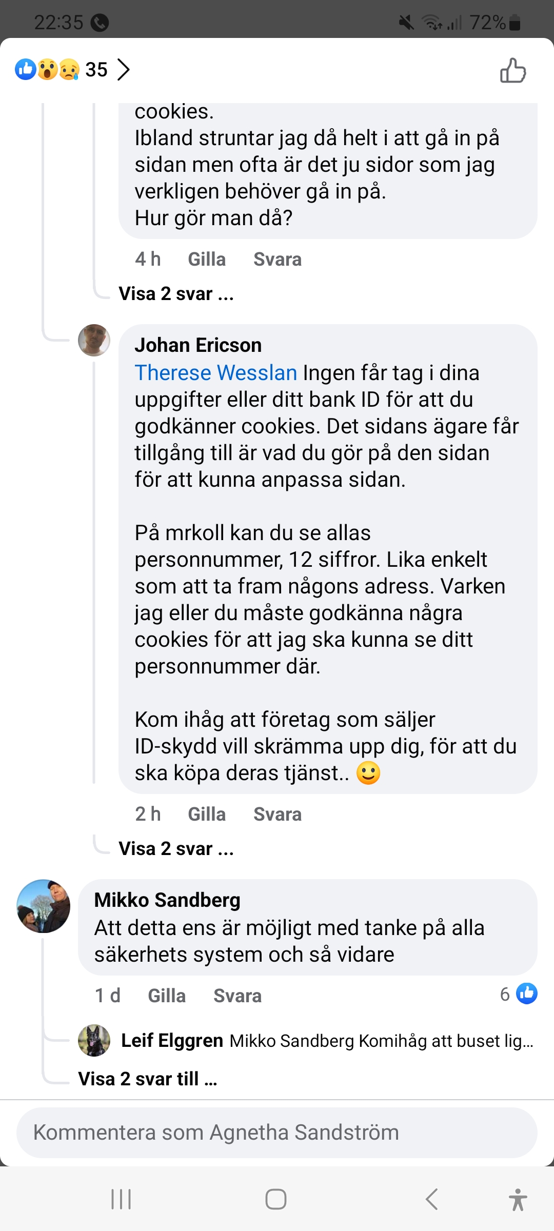This screenshot has height=1231, width=554.
Task: Focus the 'Kommentera som Agnetha Sandström' field
Action: 277,1133
